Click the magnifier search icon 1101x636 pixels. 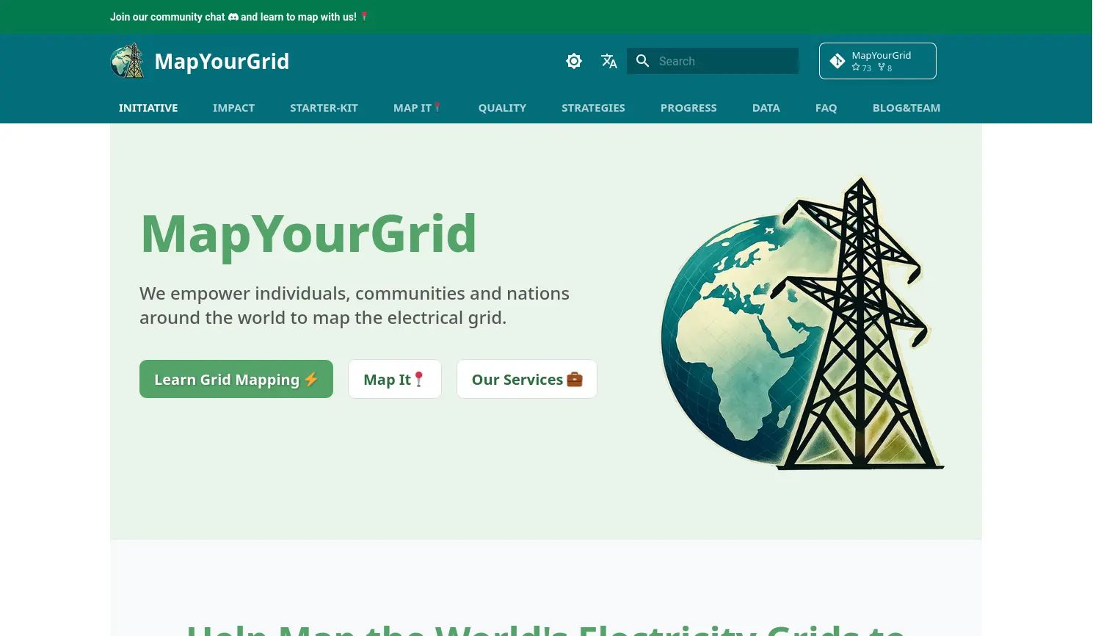(642, 61)
